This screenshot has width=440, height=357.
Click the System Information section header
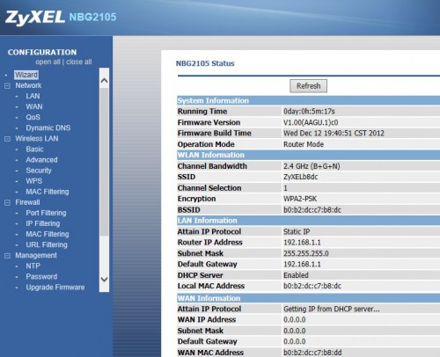308,100
